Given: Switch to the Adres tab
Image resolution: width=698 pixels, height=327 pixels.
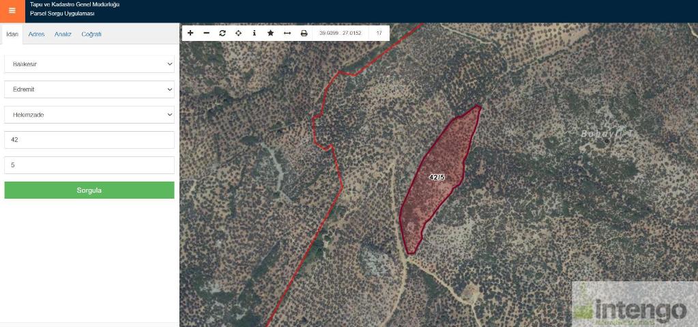Looking at the screenshot, I should pyautogui.click(x=36, y=34).
